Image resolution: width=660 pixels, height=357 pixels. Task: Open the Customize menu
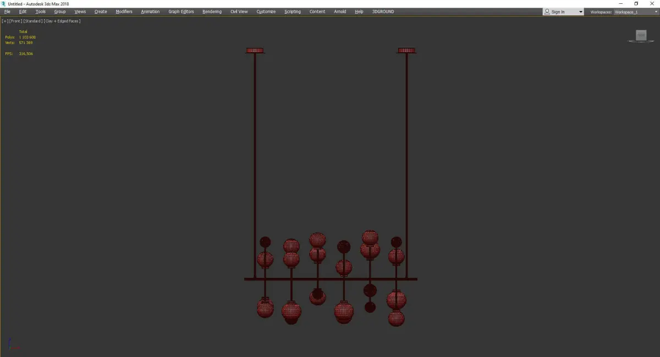(266, 12)
